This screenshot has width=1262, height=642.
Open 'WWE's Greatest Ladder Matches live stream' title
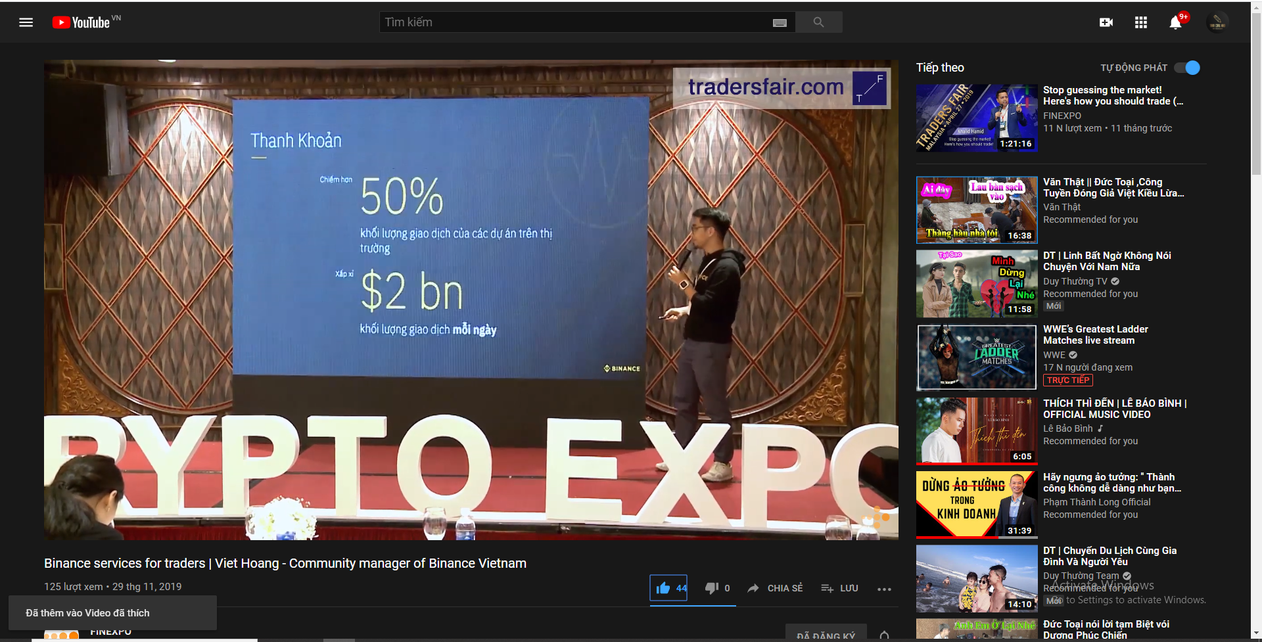coord(1096,334)
